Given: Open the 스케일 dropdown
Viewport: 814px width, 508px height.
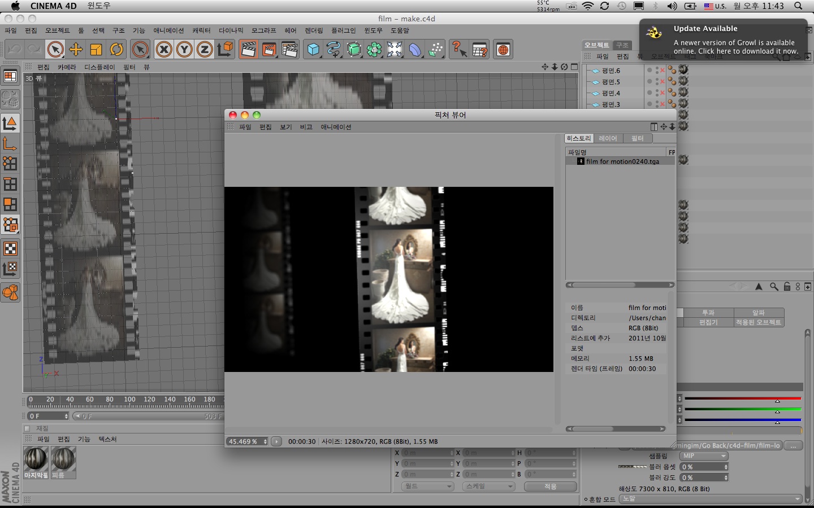Looking at the screenshot, I should pyautogui.click(x=488, y=487).
